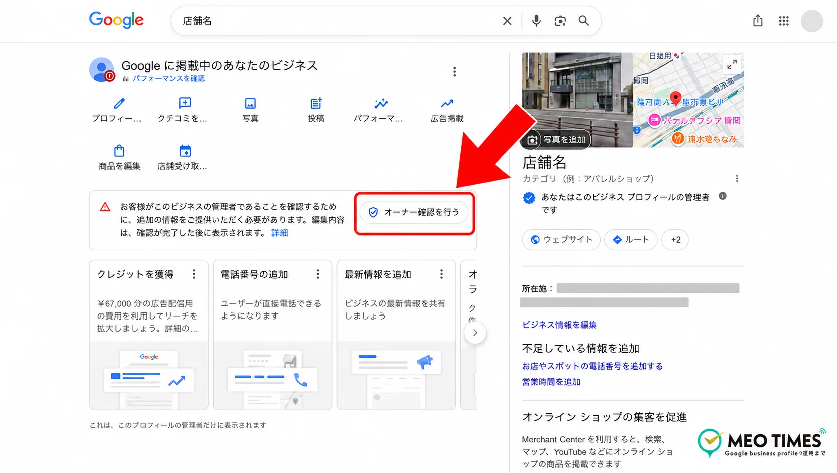837x473 pixels.
Task: Open the クレジットを獲得 card
Action: (x=149, y=335)
